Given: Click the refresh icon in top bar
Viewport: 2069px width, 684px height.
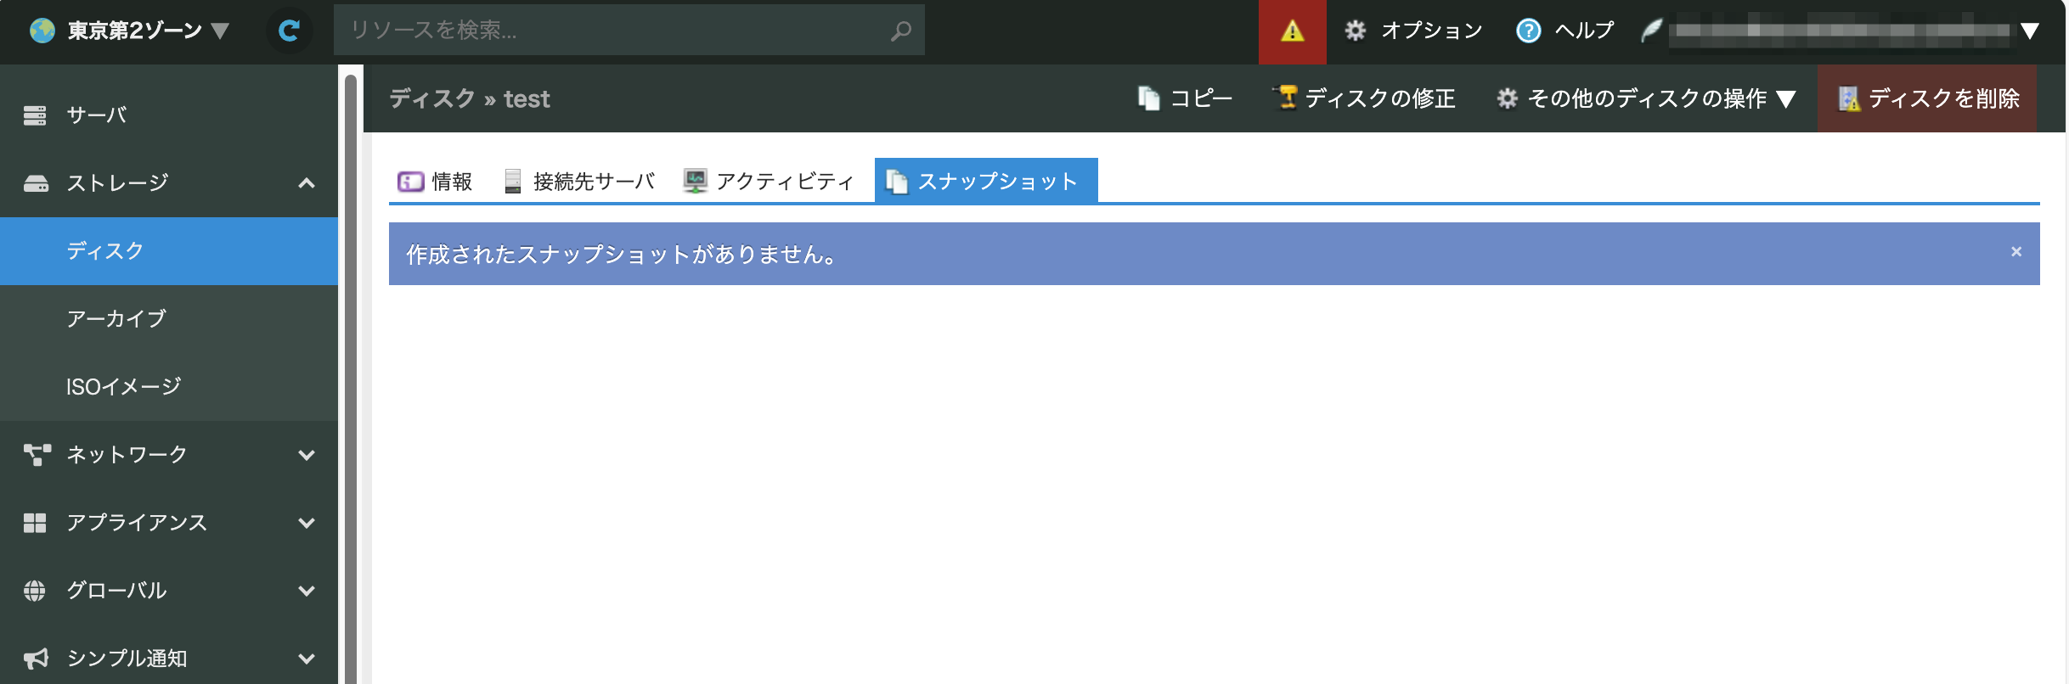Looking at the screenshot, I should coord(289,31).
